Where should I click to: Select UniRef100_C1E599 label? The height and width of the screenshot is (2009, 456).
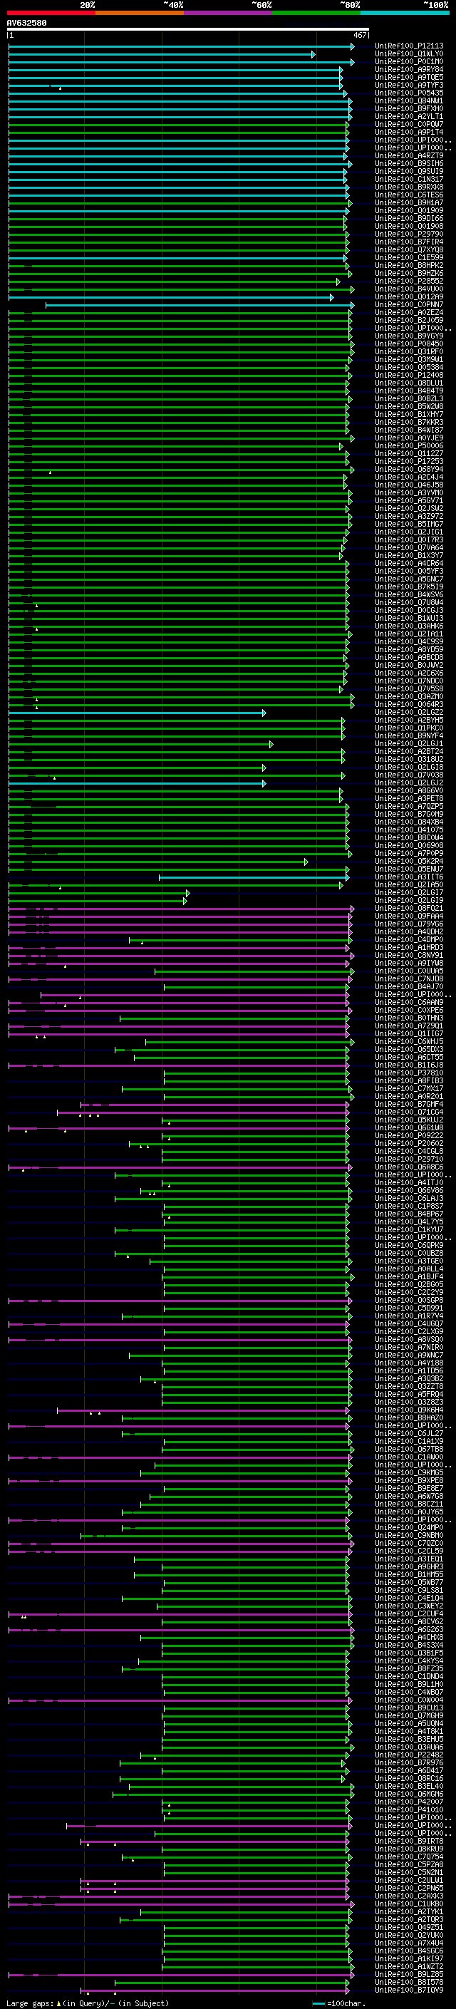click(x=409, y=257)
